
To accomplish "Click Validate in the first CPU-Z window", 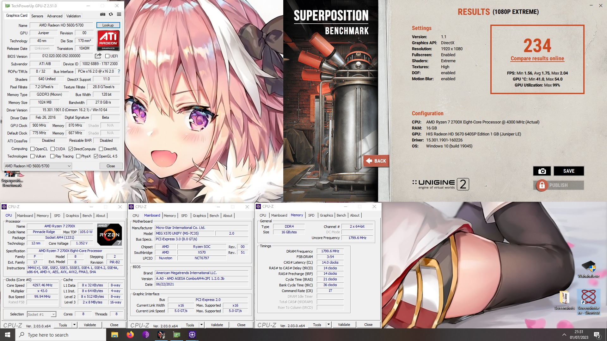I will [x=90, y=325].
